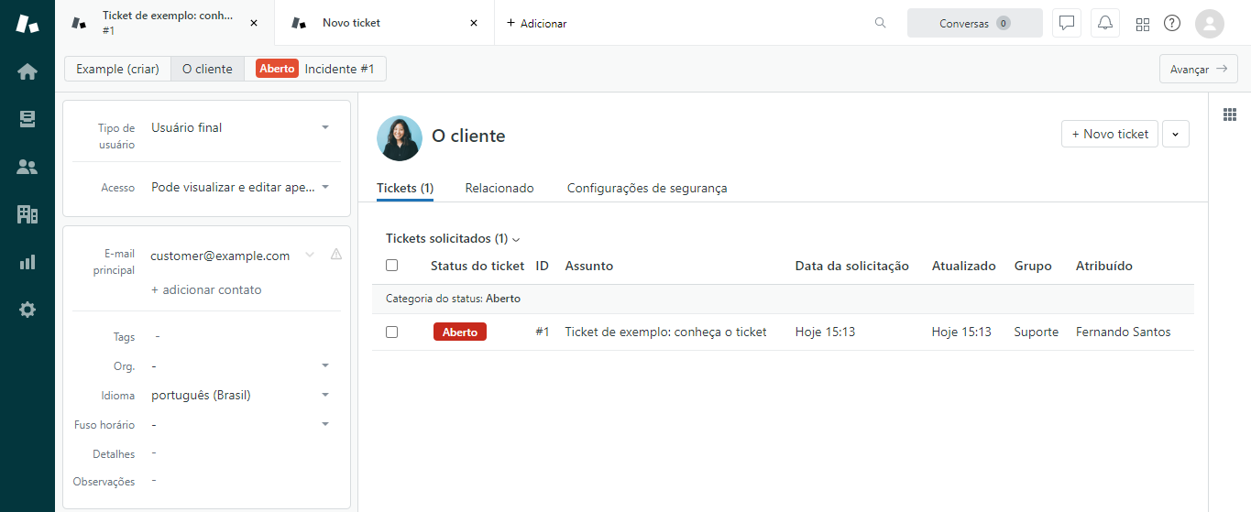Open the Home dashboard icon
The height and width of the screenshot is (512, 1251).
point(27,71)
